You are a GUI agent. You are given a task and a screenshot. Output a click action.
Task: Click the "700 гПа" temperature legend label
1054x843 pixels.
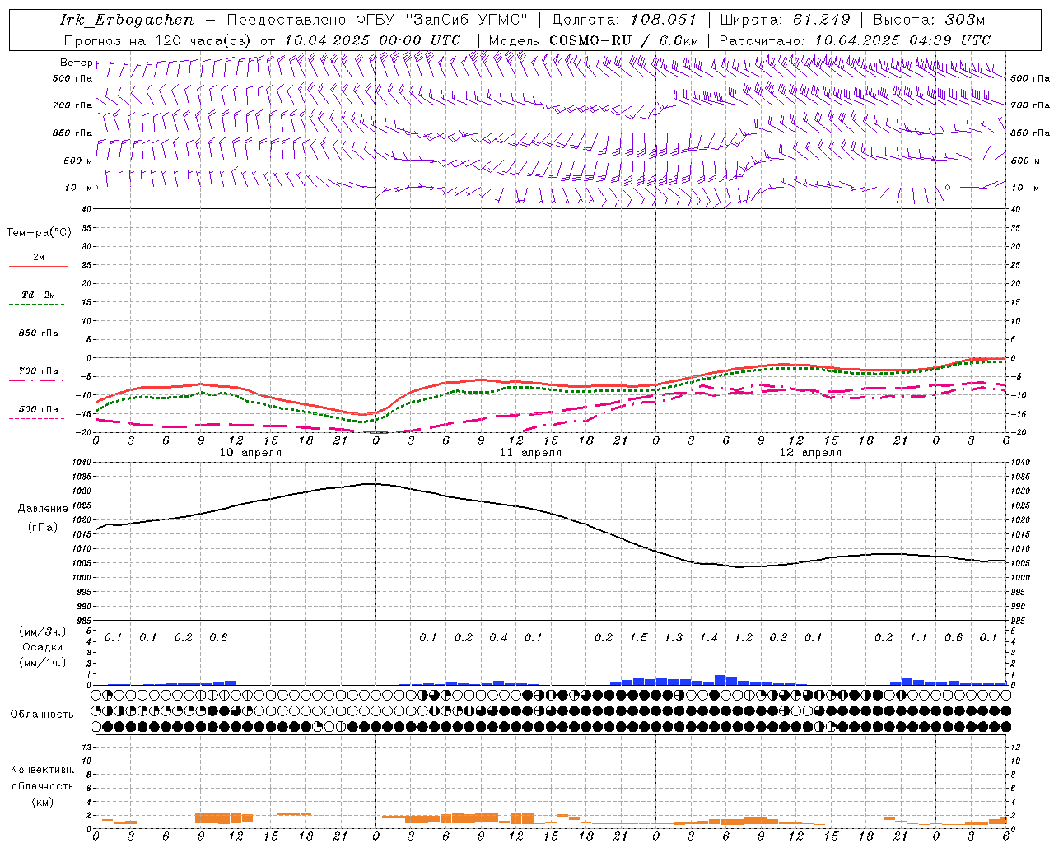pyautogui.click(x=39, y=371)
